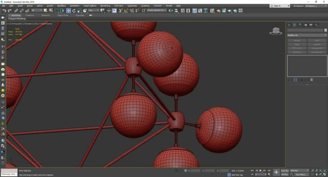The width and height of the screenshot is (328, 177).
Task: Open the selection filter All dropdown
Action: click(x=37, y=10)
